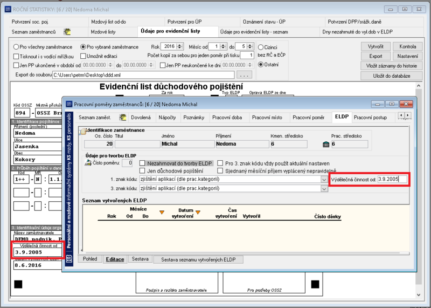The image size is (431, 308).
Task: Open the Nápočty tab
Action: pyautogui.click(x=167, y=118)
